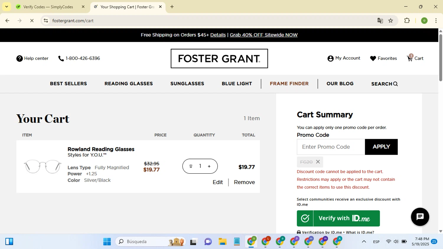443x249 pixels.
Task: Close the Verify Codes SimplyCodes tab
Action: pos(83,7)
